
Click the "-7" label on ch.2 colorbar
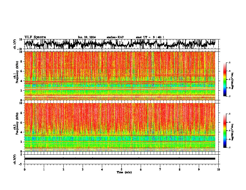coord(229,147)
